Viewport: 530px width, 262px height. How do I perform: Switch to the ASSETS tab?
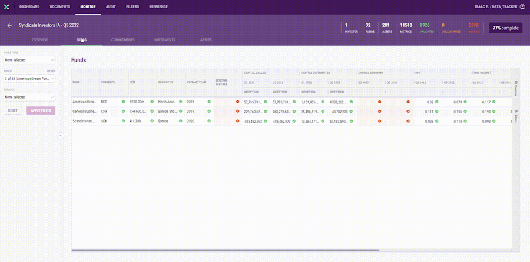[x=206, y=40]
